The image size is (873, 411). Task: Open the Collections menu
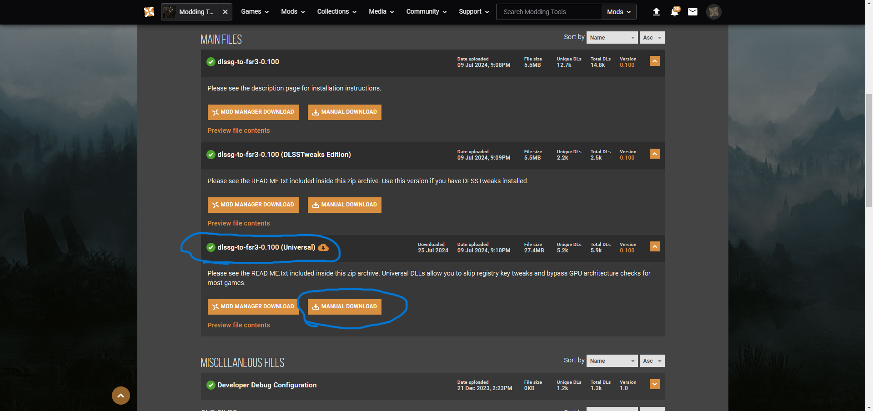pyautogui.click(x=336, y=12)
